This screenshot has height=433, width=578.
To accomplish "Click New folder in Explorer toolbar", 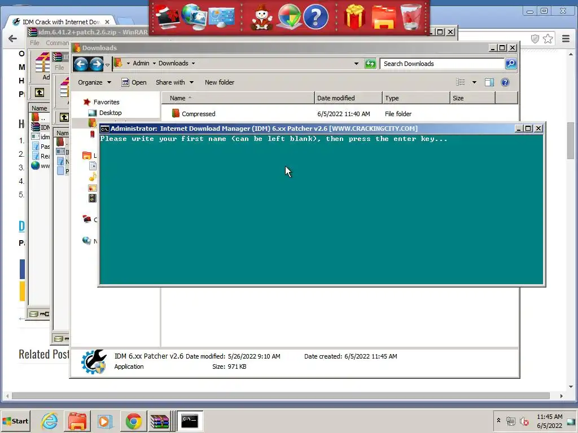I will [220, 82].
